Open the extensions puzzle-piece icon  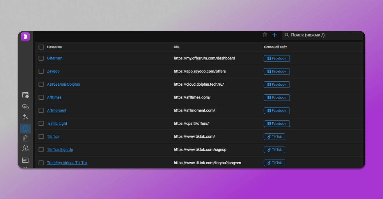tap(25, 138)
